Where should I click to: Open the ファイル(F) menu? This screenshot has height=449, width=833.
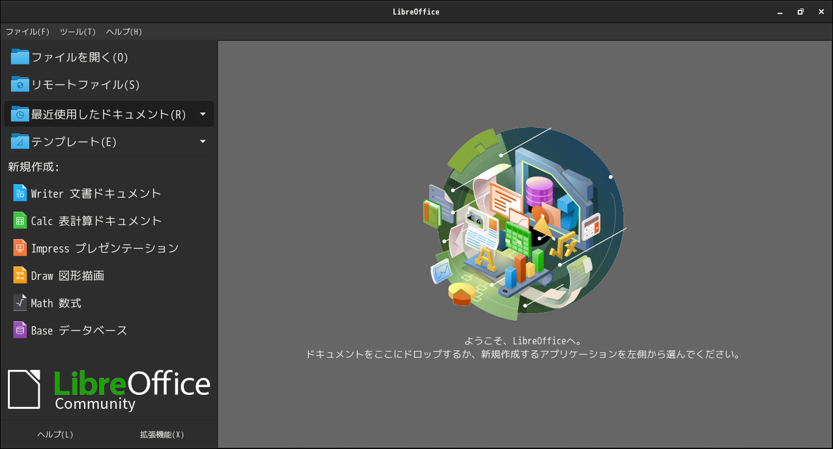(x=27, y=32)
